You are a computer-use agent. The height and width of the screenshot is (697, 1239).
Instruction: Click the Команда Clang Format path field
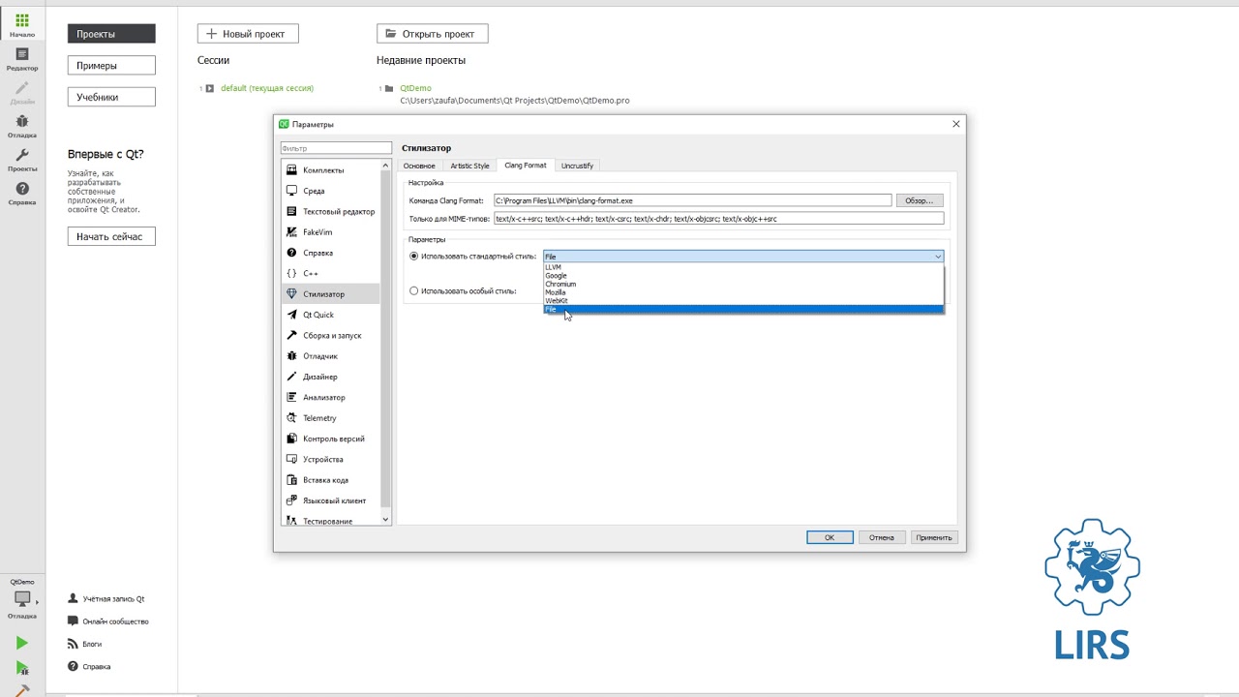point(692,200)
